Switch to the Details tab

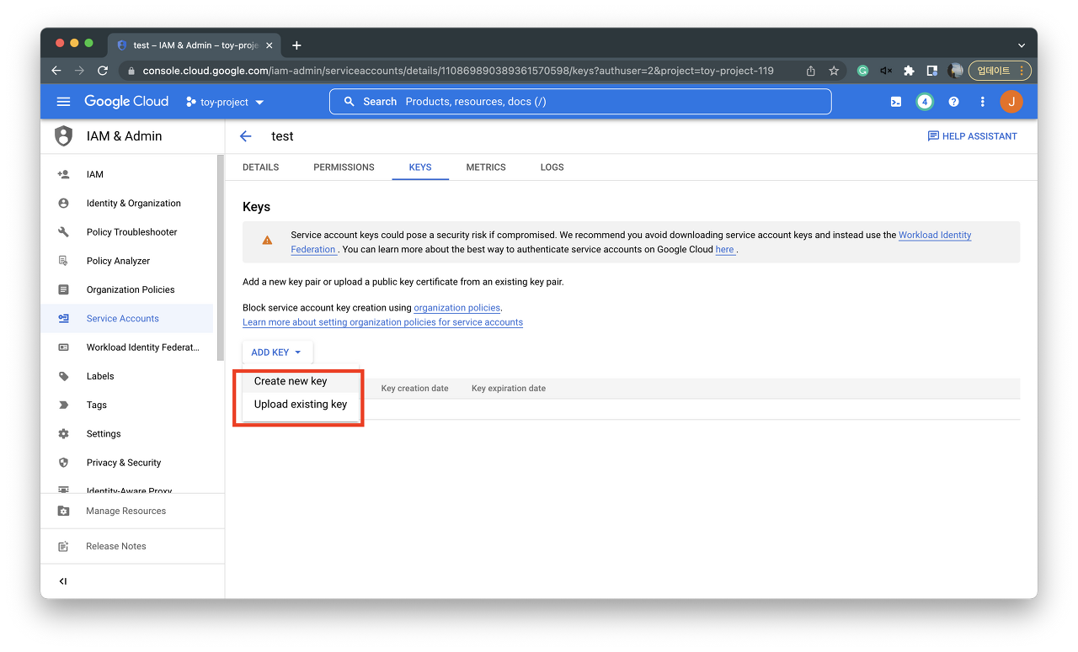point(261,167)
